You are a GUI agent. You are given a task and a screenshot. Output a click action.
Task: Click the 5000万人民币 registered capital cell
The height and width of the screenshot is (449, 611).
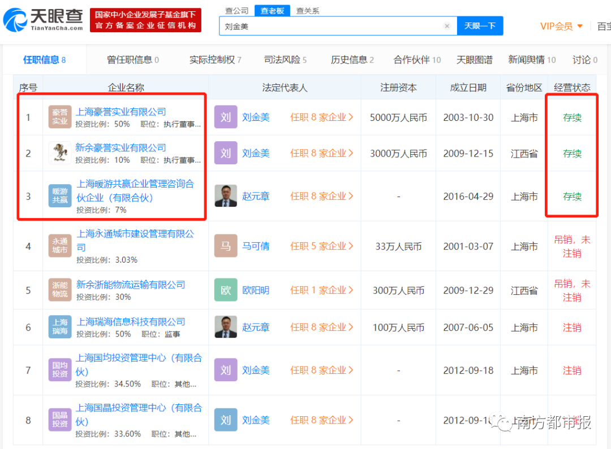pos(398,117)
